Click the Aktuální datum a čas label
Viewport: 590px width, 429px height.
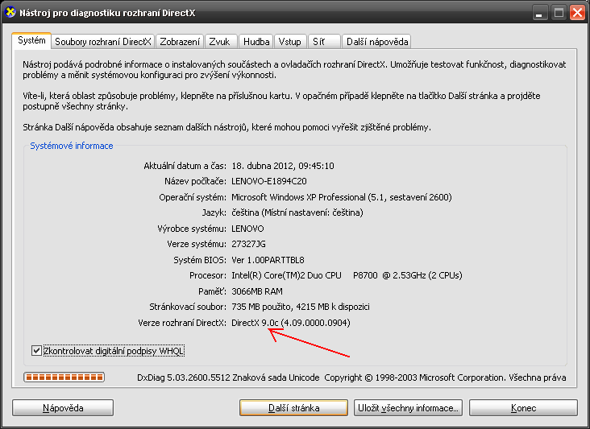(x=185, y=166)
